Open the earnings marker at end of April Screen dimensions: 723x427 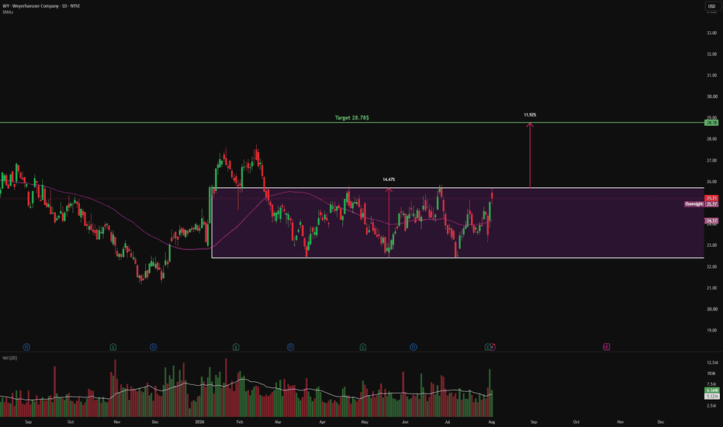click(363, 347)
